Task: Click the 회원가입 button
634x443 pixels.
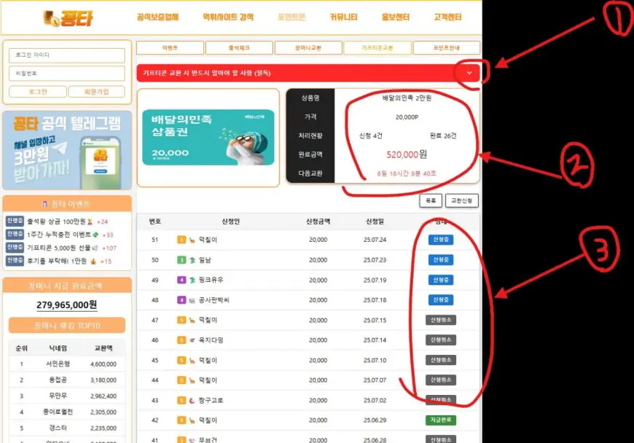Action: (96, 92)
